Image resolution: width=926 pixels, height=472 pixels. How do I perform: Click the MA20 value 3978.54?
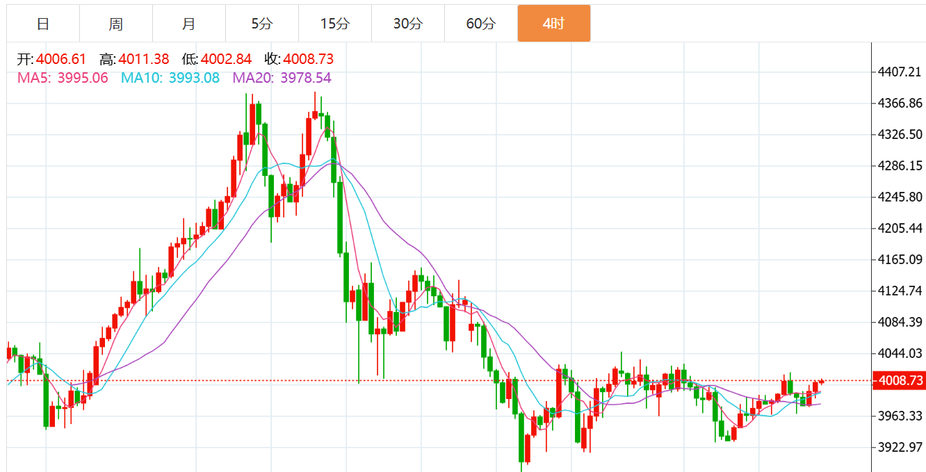point(305,78)
